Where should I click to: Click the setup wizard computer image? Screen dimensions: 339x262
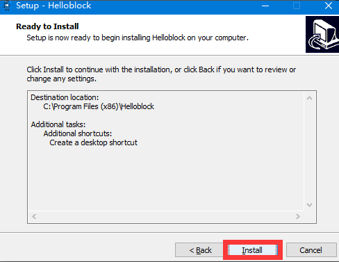tap(322, 34)
